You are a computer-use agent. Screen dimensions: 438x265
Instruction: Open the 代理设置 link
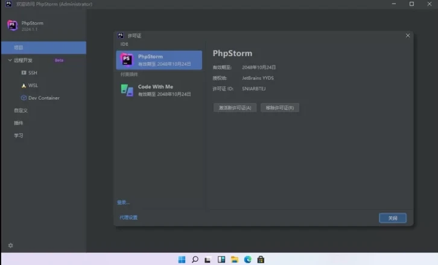click(129, 217)
